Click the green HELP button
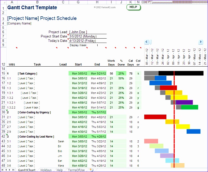 point(133,7)
